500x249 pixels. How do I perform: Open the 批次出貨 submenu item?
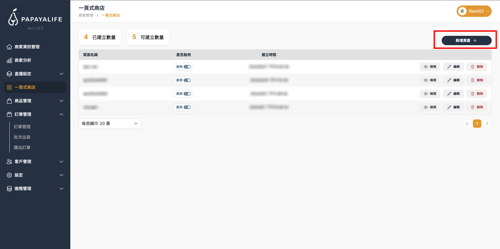click(x=22, y=137)
